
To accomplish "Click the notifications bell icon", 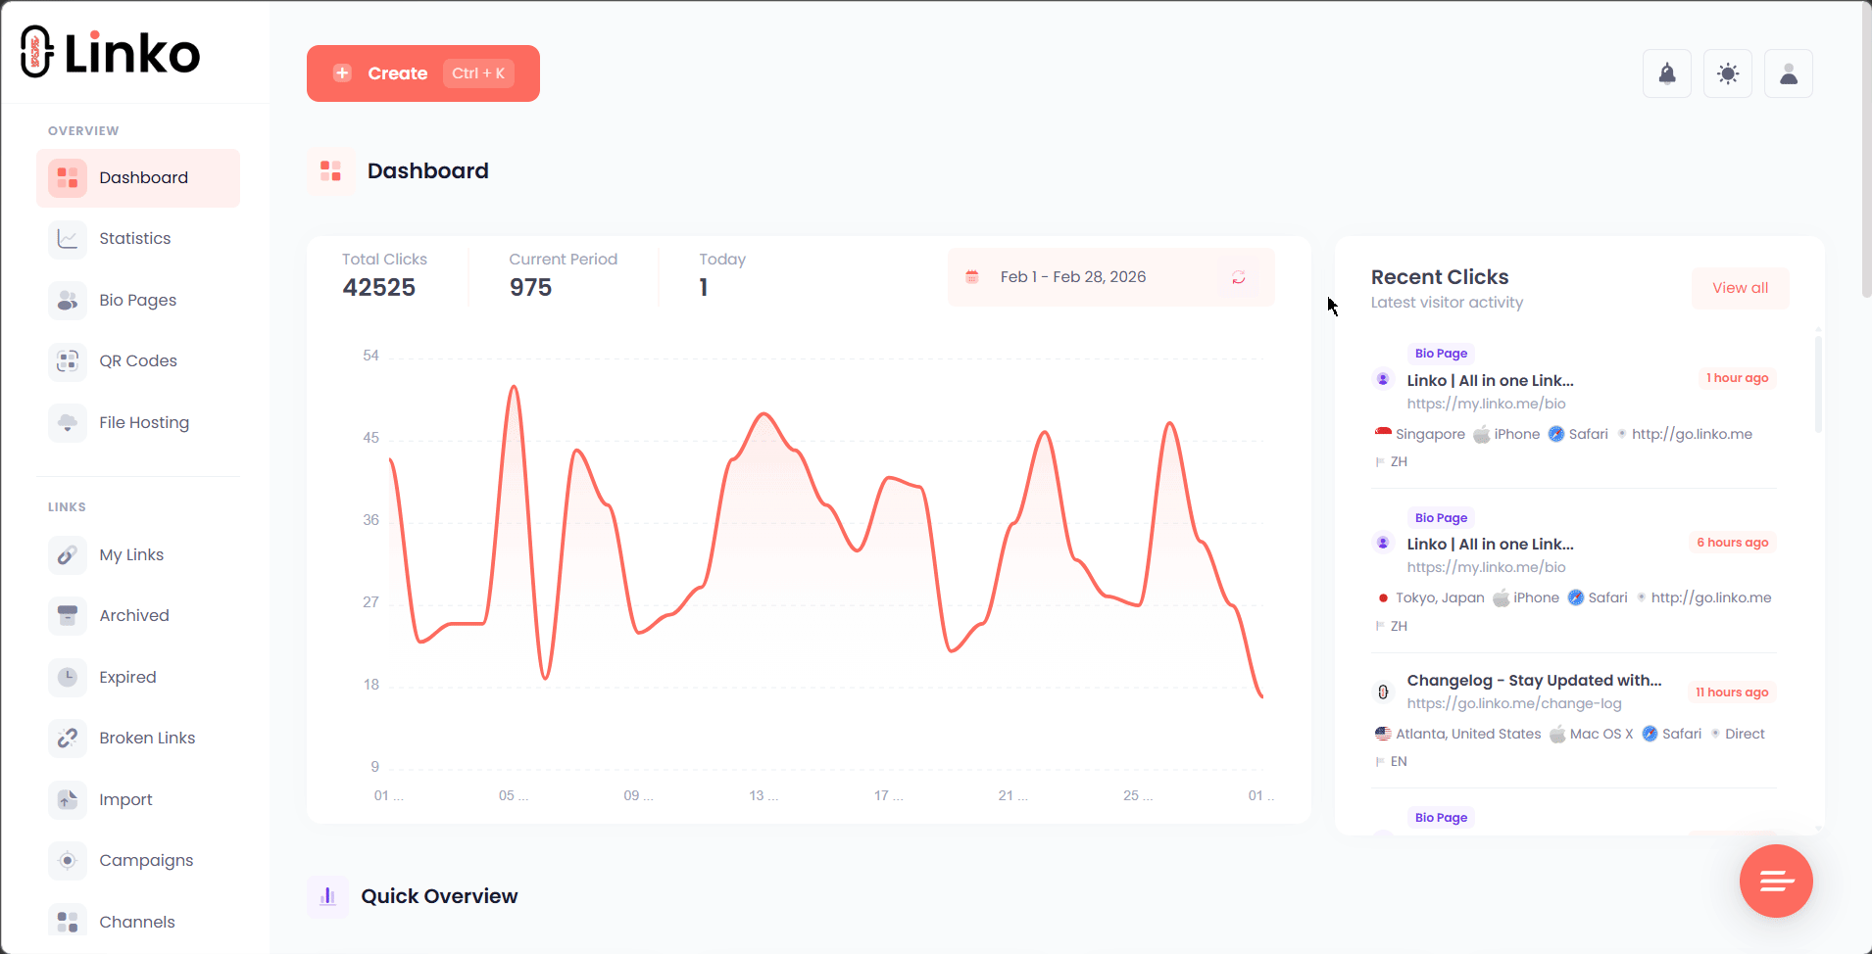I will coord(1666,73).
